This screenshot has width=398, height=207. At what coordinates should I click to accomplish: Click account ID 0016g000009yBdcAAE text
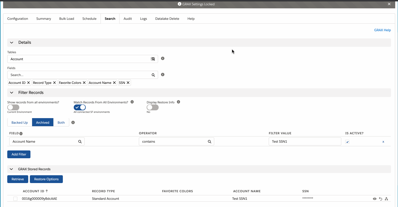point(40,199)
